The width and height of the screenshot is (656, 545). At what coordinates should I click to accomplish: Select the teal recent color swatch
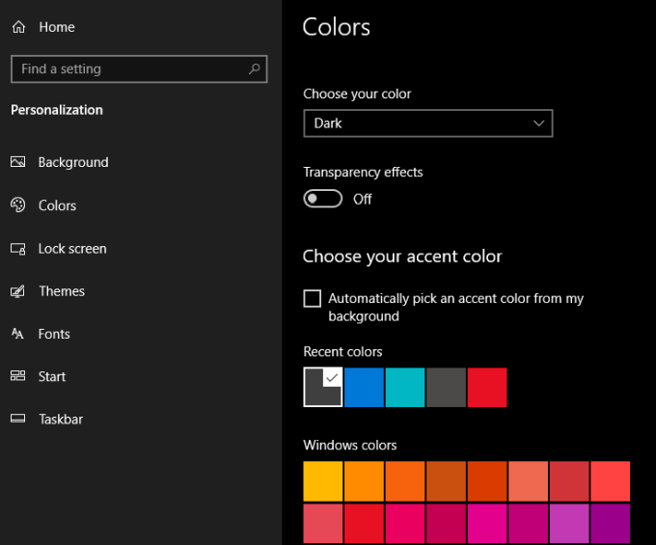click(405, 387)
